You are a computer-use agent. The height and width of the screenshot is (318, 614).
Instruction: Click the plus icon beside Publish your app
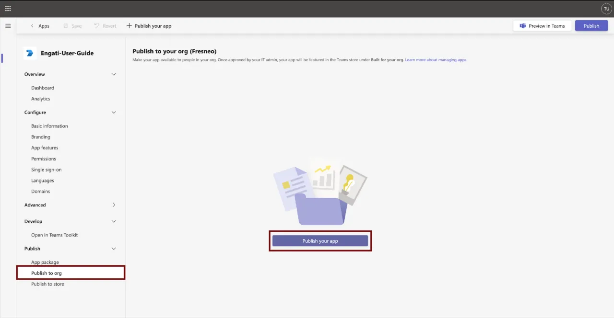(129, 26)
